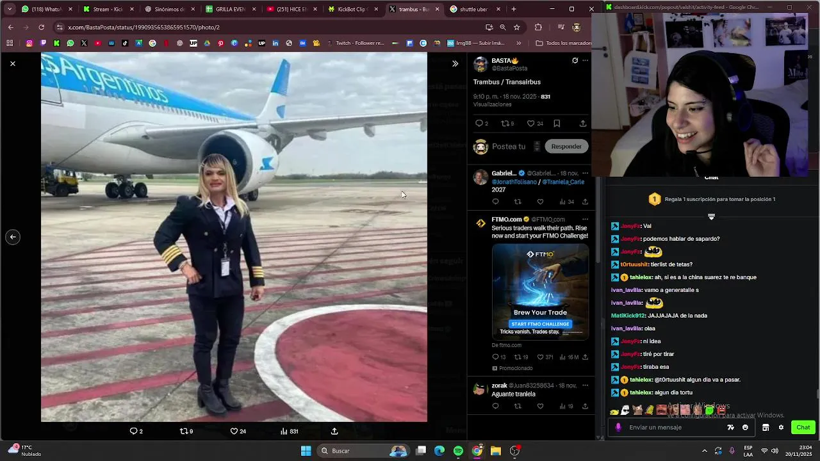Go to the previous photo arrow
The width and height of the screenshot is (820, 461).
pyautogui.click(x=12, y=237)
